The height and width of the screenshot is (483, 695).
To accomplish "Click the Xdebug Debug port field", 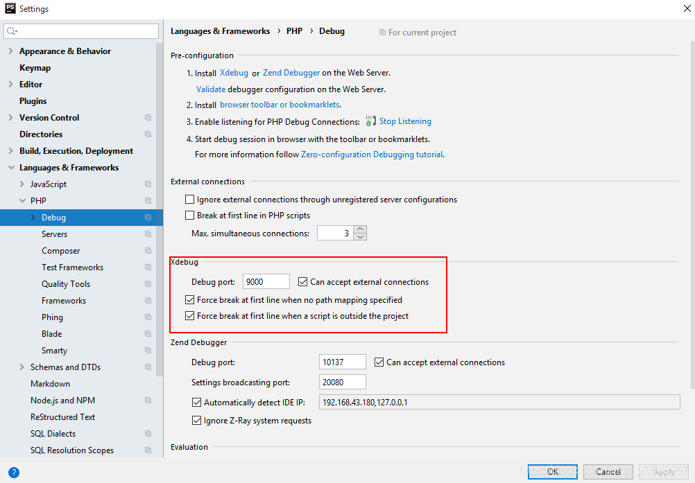I will point(266,281).
